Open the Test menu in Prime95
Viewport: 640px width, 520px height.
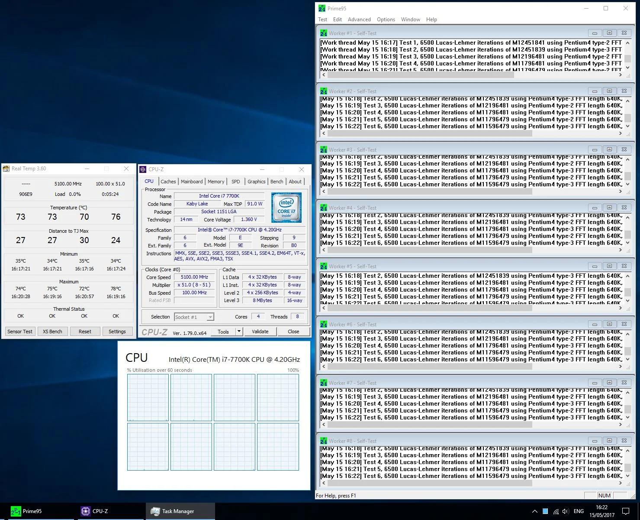pyautogui.click(x=323, y=19)
